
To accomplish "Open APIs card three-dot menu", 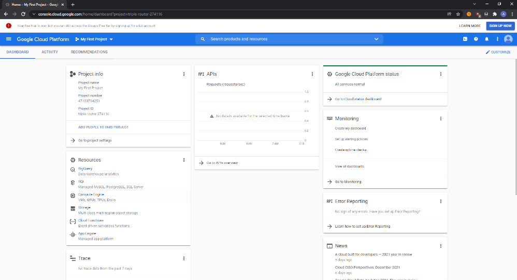I will coord(312,74).
